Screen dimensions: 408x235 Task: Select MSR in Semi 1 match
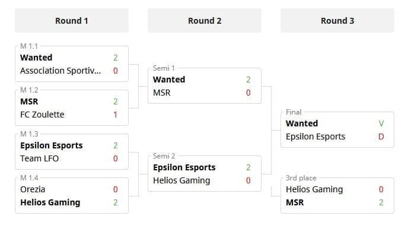[161, 93]
